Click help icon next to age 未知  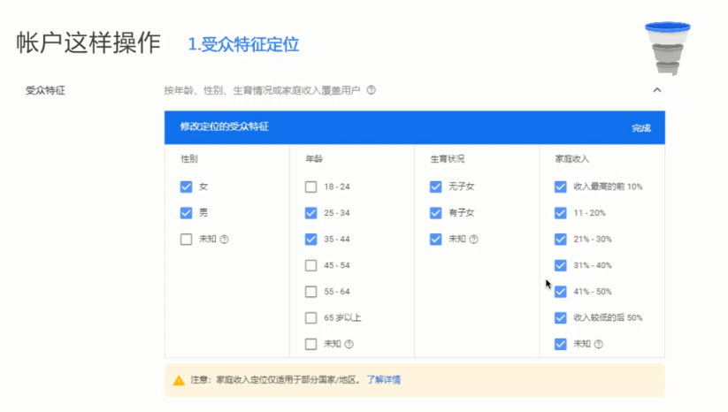[349, 344]
